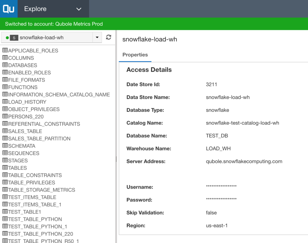Refresh the data store table list
This screenshot has height=243, width=308.
tap(109, 37)
